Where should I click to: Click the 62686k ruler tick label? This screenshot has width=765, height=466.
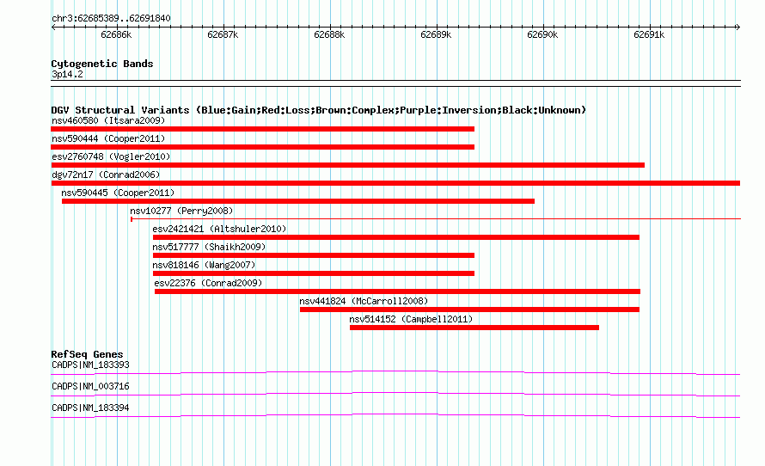(116, 34)
